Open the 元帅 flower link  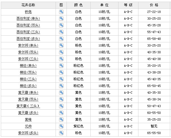(28, 126)
